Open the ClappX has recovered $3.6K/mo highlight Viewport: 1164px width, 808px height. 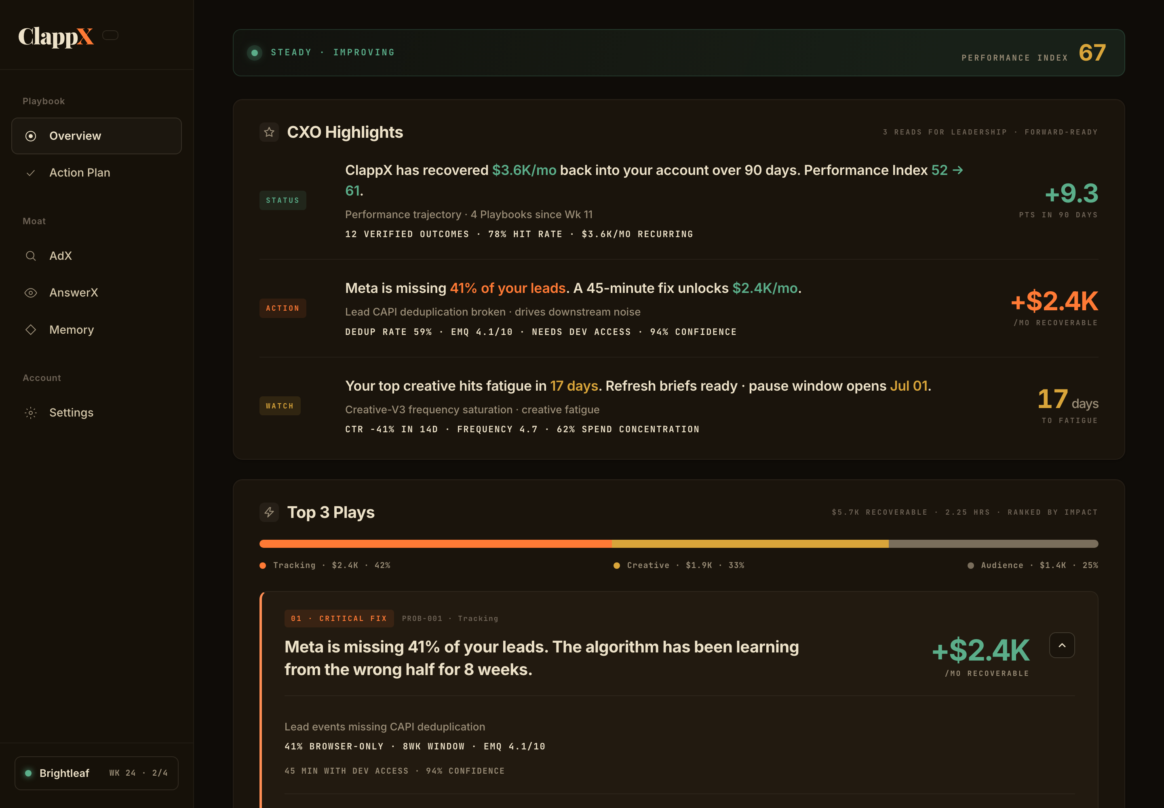click(679, 201)
